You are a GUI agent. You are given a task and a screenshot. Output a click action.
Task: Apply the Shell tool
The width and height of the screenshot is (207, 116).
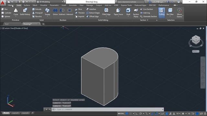tap(128, 12)
